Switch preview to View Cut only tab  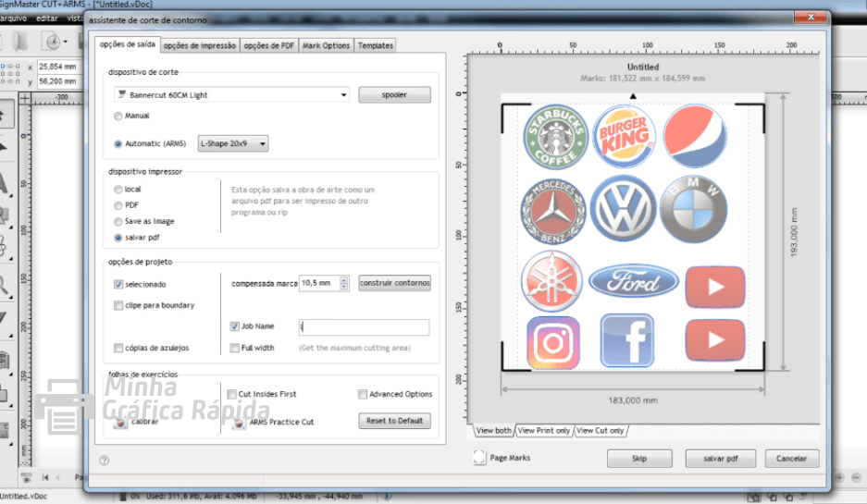pos(600,431)
